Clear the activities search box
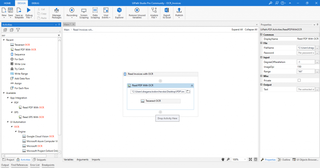Image resolution: width=320 pixels, height=168 pixels. (x=59, y=35)
